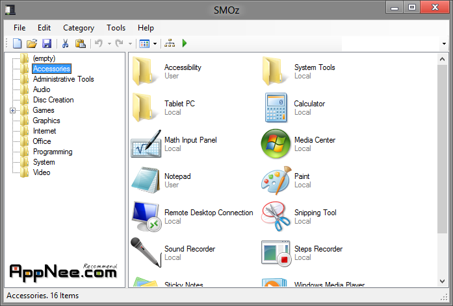Image resolution: width=453 pixels, height=306 pixels.
Task: Select the Office tree category
Action: [x=42, y=141]
